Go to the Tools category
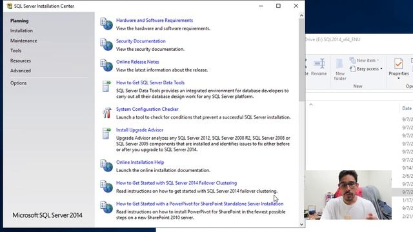 point(15,51)
